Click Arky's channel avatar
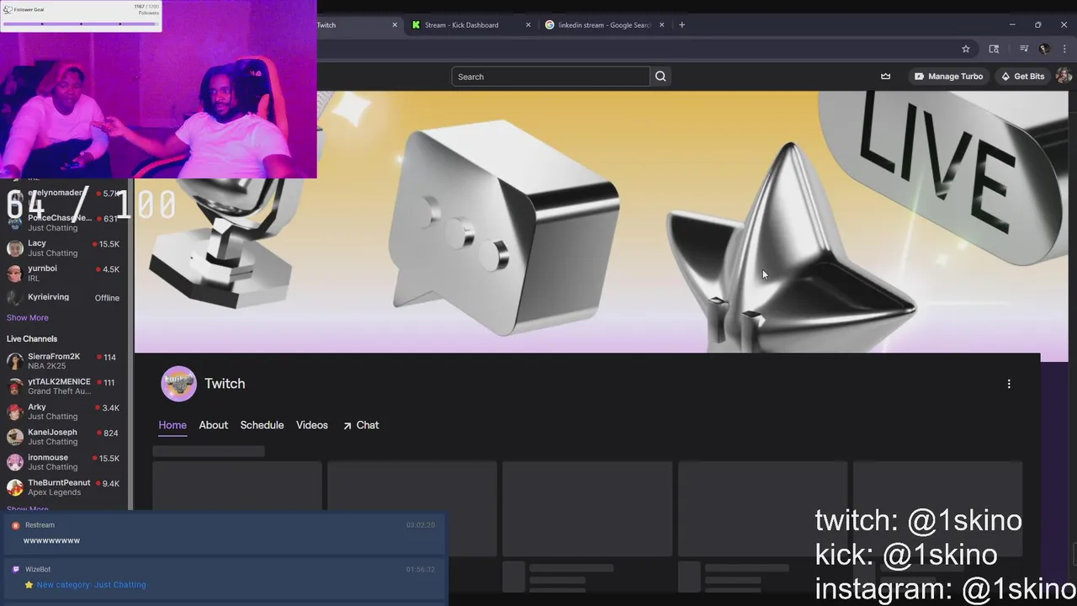This screenshot has height=606, width=1077. tap(14, 412)
